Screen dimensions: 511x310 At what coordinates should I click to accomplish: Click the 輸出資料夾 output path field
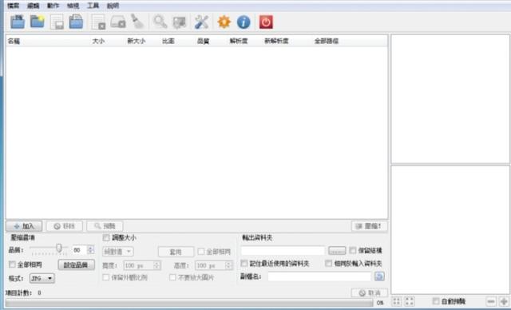[x=283, y=250]
